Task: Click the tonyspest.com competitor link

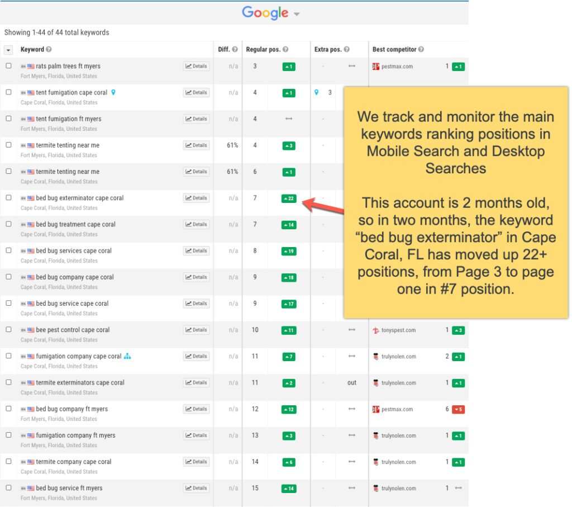Action: pyautogui.click(x=398, y=330)
